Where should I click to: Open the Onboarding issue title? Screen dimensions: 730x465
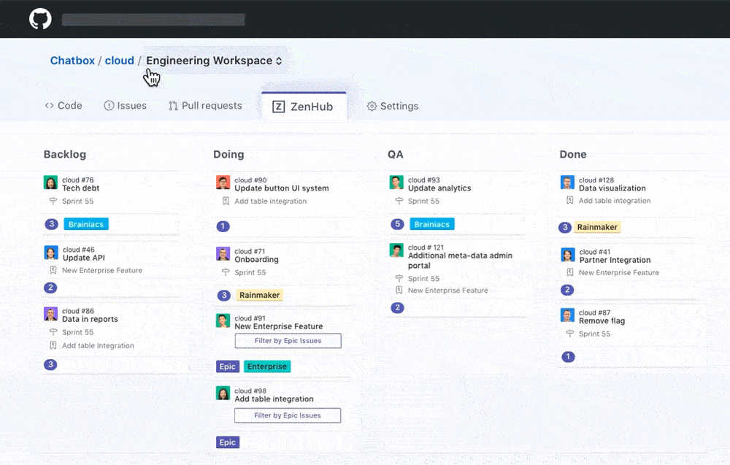pos(256,260)
